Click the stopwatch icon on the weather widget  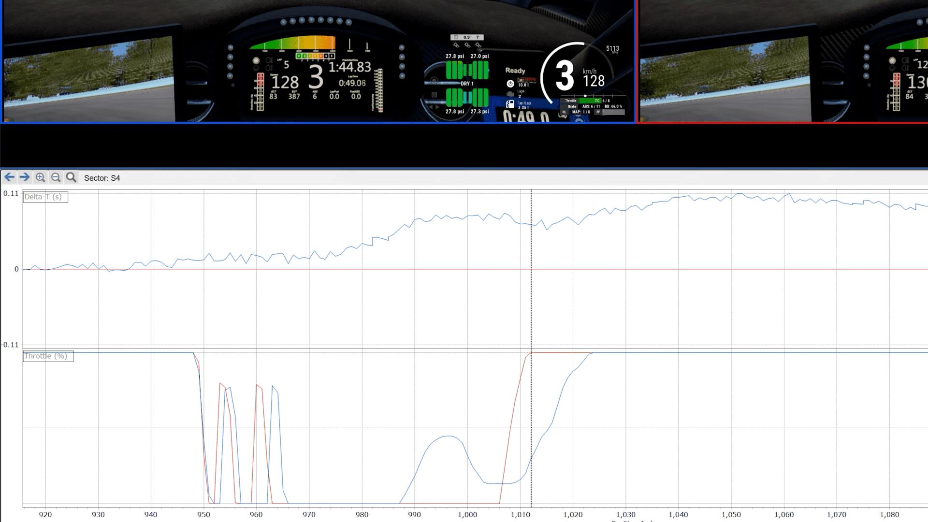click(456, 37)
